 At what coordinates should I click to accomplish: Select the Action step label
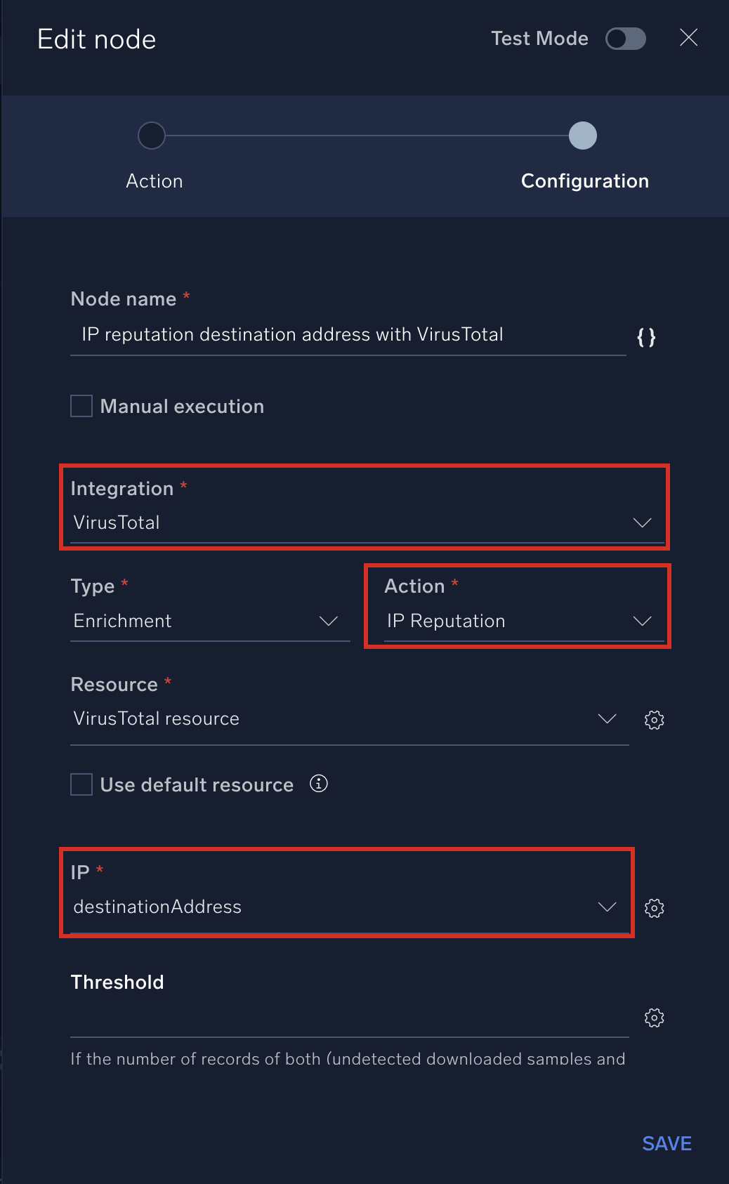pos(154,180)
